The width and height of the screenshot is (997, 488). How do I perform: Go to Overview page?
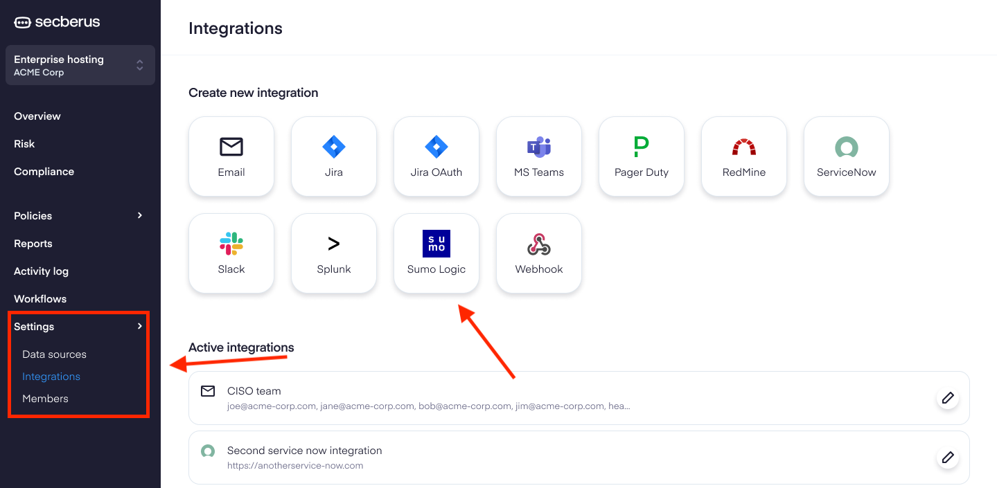click(37, 116)
